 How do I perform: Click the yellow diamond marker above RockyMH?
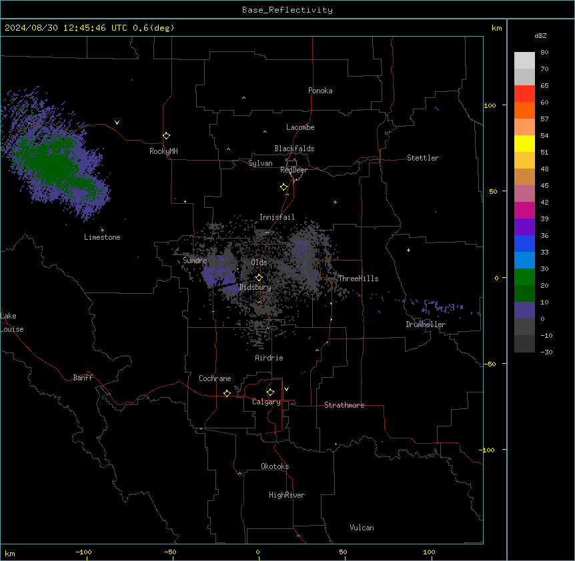pyautogui.click(x=166, y=136)
